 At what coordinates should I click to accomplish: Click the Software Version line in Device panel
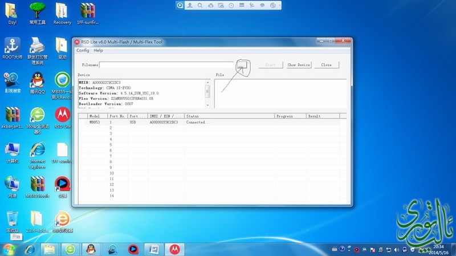119,94
